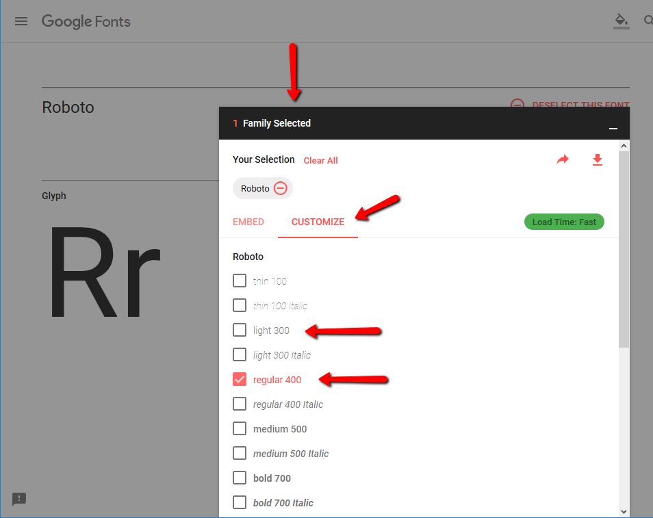
Task: Click the Glyph section label
Action: [x=53, y=196]
